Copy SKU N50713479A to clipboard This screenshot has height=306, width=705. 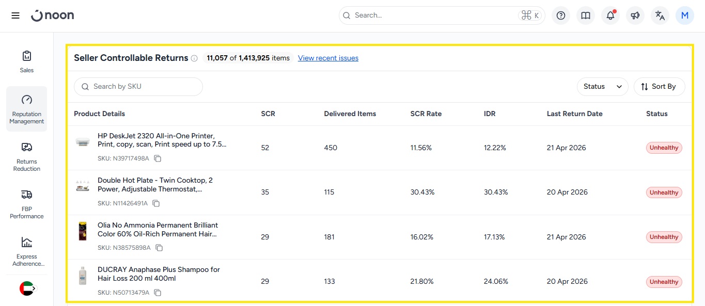coord(158,293)
